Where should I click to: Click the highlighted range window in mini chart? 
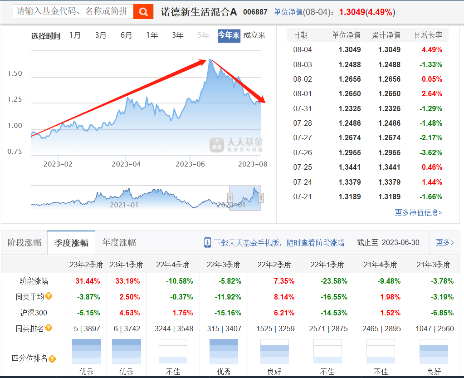pos(245,198)
